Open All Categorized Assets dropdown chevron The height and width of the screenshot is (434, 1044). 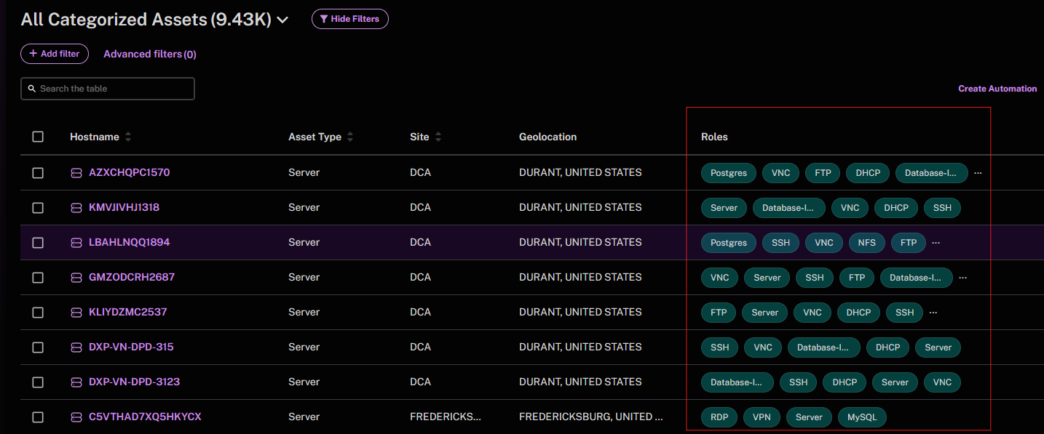[283, 20]
